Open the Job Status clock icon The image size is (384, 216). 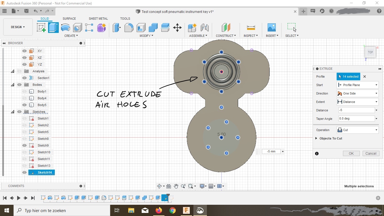tap(331, 11)
